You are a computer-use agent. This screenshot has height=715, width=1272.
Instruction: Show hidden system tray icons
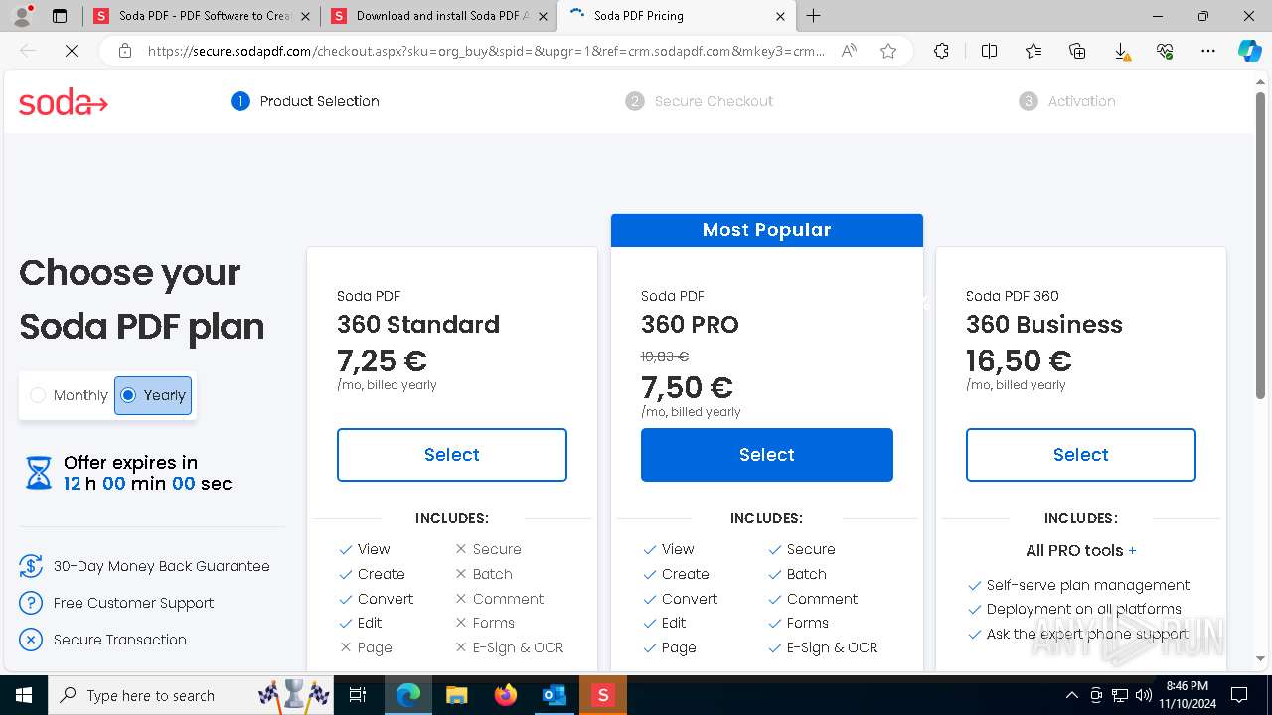click(x=1071, y=695)
